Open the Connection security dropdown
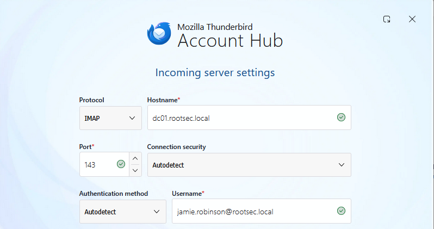 (x=249, y=165)
